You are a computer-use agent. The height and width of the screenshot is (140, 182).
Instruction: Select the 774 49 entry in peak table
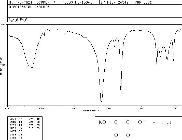click(x=34, y=119)
